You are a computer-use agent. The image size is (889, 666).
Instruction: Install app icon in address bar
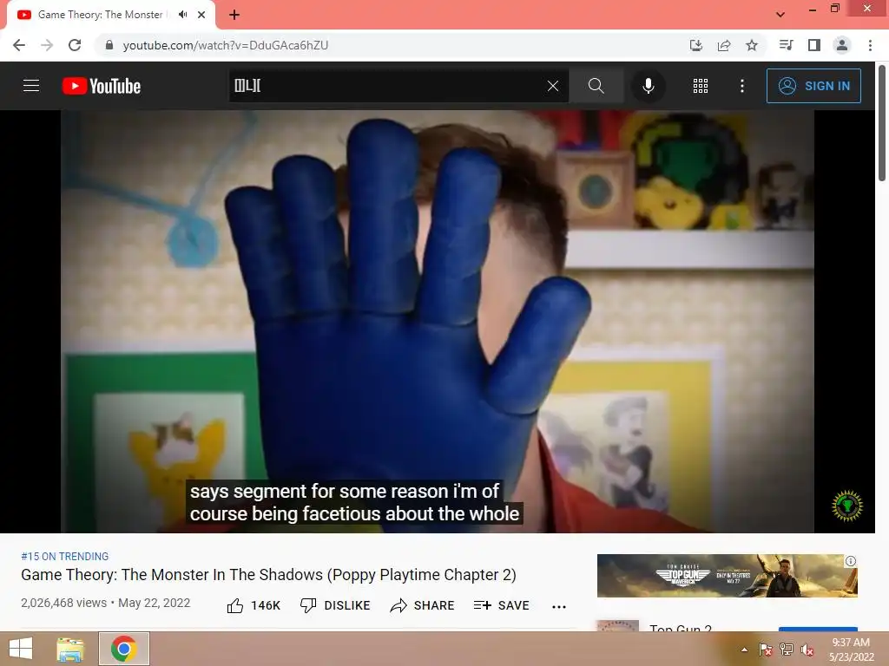[696, 45]
